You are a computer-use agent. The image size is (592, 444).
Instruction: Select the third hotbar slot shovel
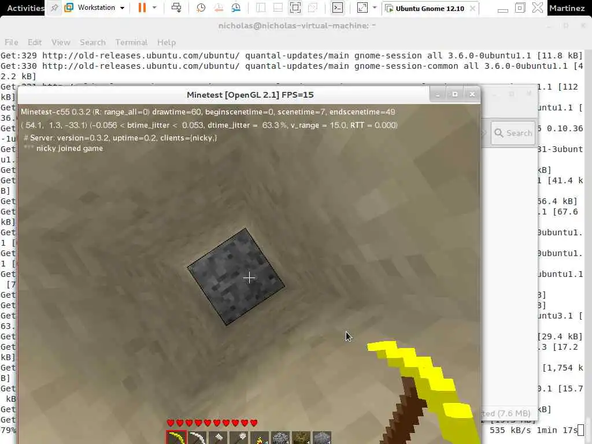pyautogui.click(x=218, y=438)
